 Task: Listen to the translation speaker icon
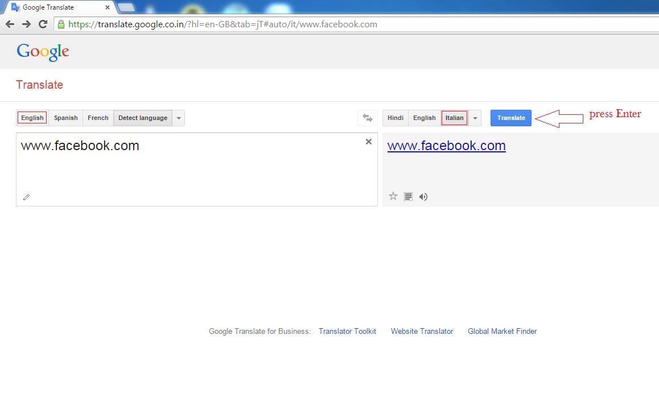423,197
